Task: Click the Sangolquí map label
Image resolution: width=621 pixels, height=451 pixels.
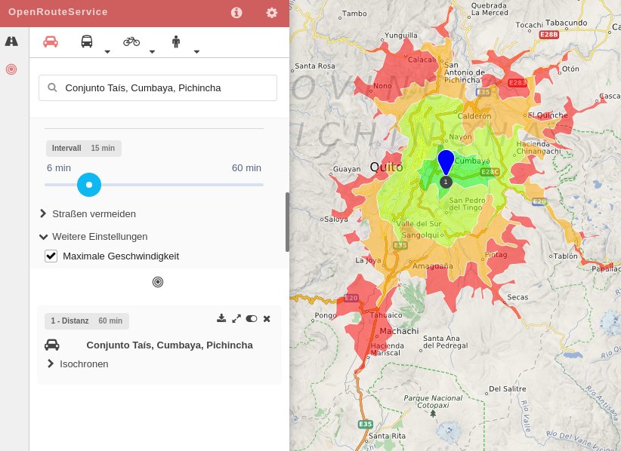Action: point(421,235)
